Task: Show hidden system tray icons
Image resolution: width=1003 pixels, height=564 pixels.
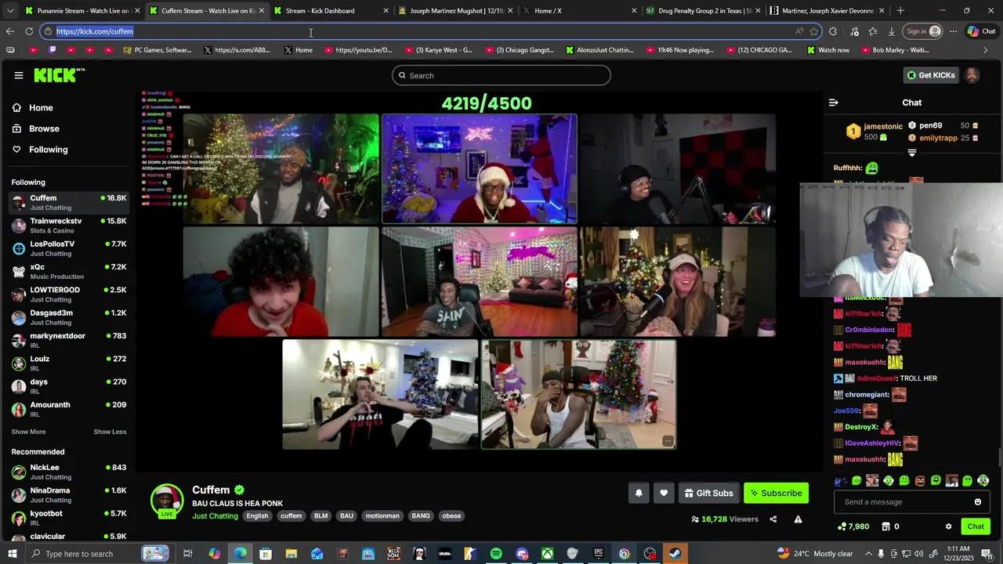Action: 867,554
